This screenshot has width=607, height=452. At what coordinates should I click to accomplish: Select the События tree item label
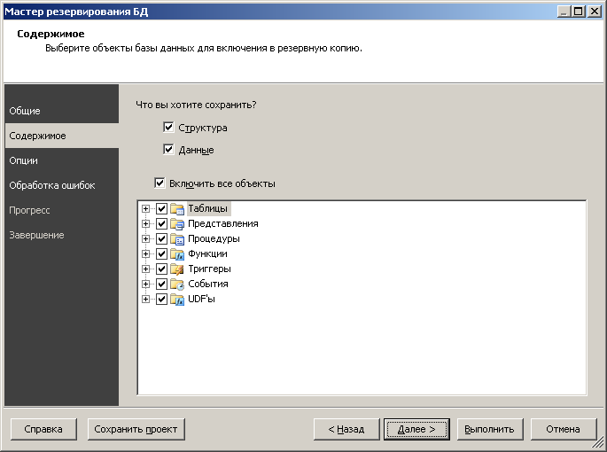point(207,284)
